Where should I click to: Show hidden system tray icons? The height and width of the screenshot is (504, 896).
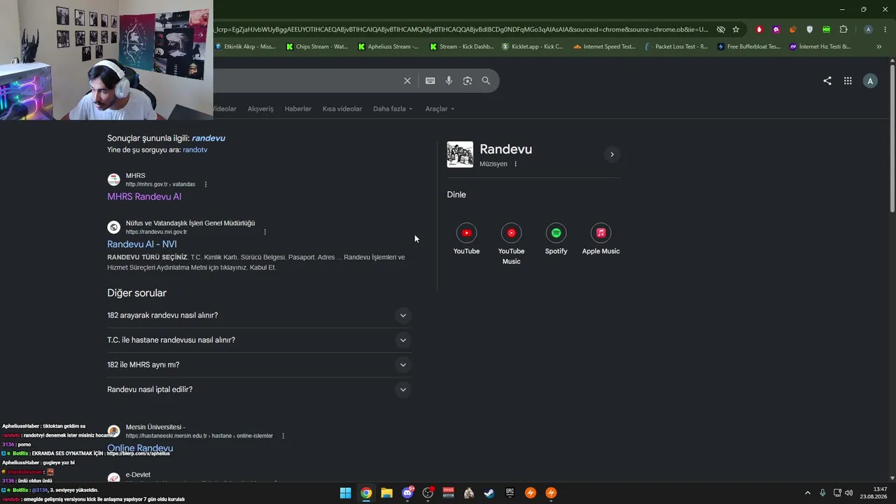coord(808,493)
